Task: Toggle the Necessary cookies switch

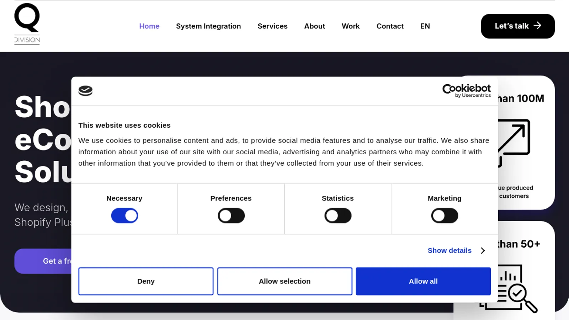Action: point(124,216)
